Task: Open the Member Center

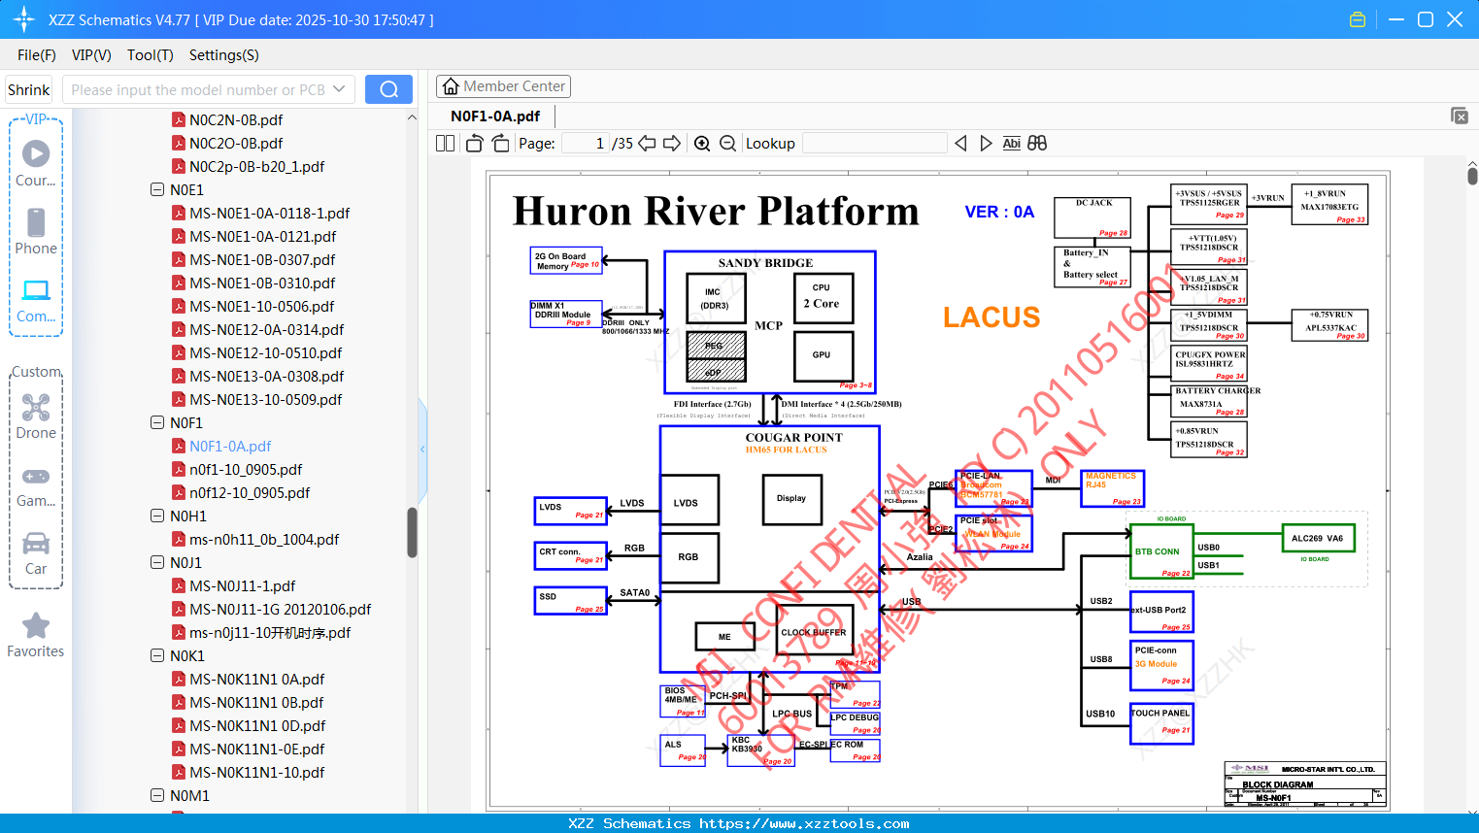Action: pyautogui.click(x=503, y=86)
